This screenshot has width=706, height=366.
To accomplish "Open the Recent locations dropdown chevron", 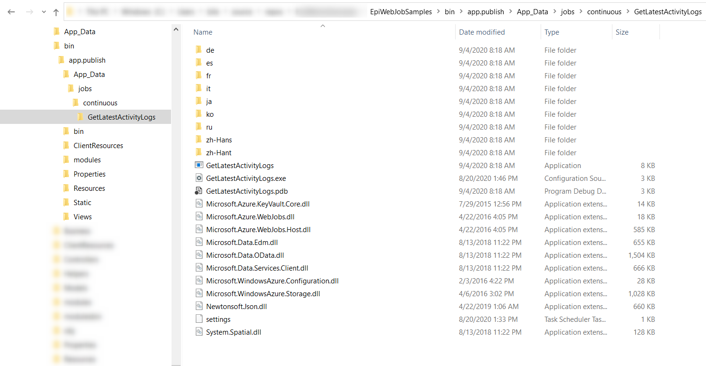I will pyautogui.click(x=44, y=12).
